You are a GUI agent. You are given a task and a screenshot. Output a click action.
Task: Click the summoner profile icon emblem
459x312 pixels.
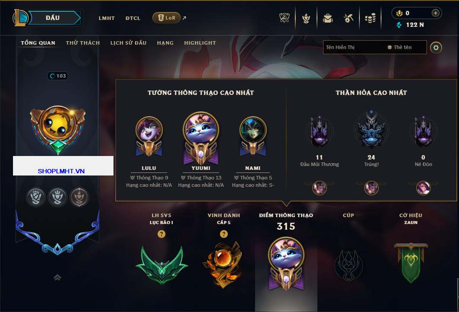[58, 130]
